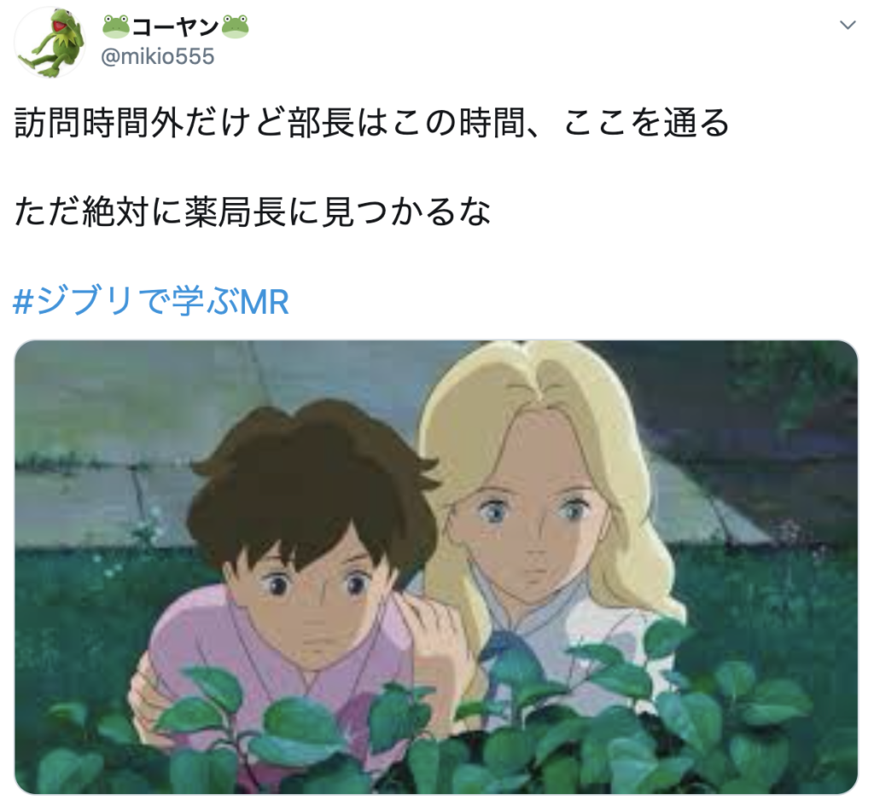Click the frog emoji before コーヤン
Image resolution: width=874 pixels, height=806 pixels.
tap(116, 26)
